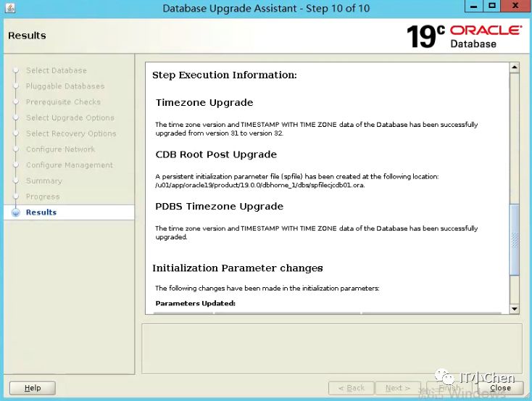Click the 'CDB Root Post Upgrade' heading

click(216, 154)
